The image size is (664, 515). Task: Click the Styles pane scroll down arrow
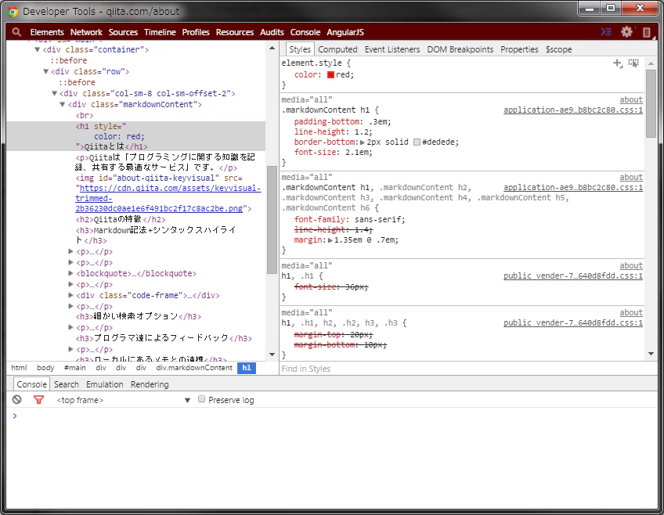point(651,353)
